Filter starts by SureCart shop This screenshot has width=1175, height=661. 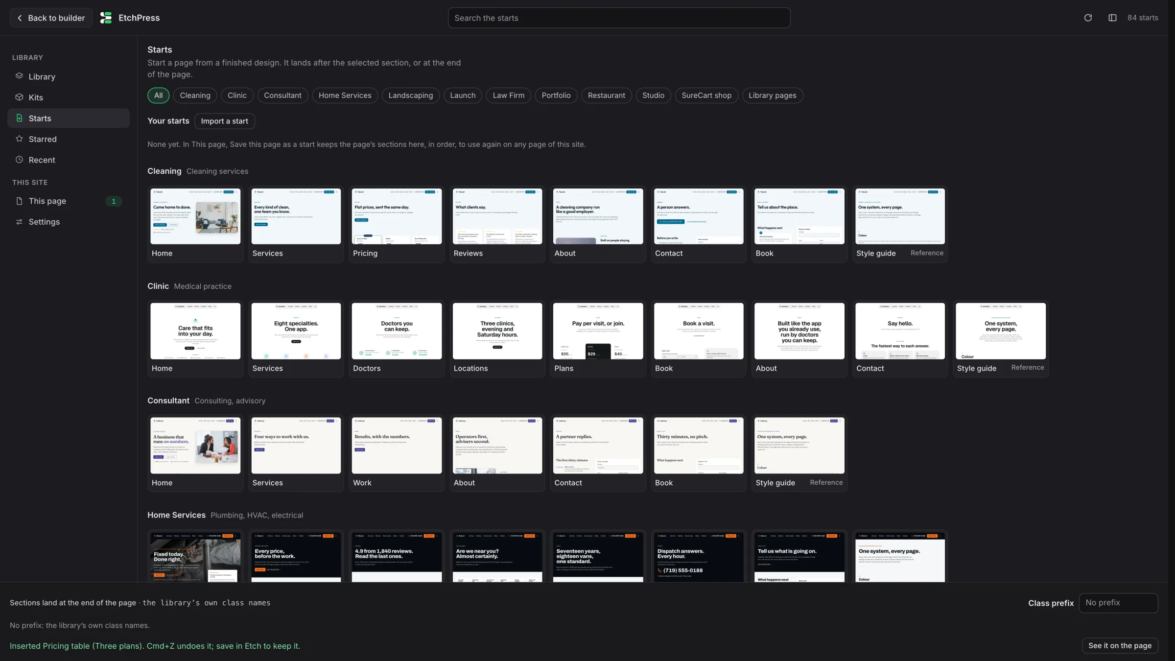click(706, 95)
